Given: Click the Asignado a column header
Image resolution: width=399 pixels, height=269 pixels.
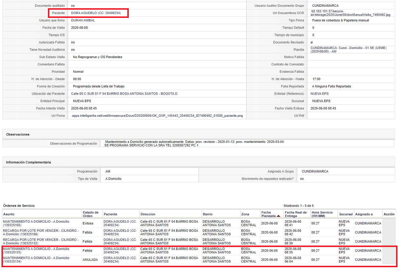Looking at the screenshot, I should [364, 214].
